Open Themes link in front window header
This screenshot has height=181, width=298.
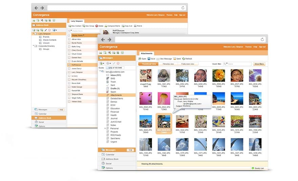(248, 47)
